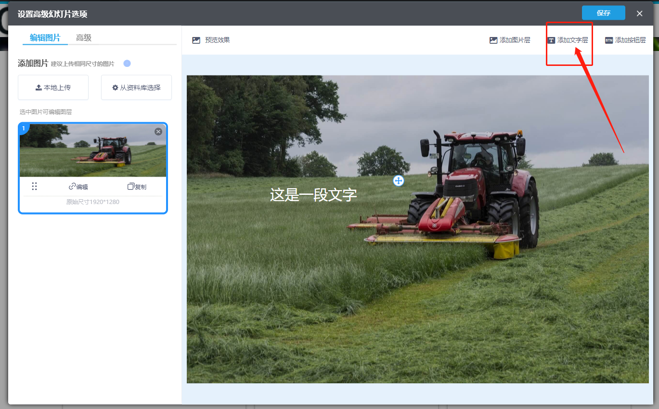
Task: Click the move handle on the text layer
Action: 398,181
